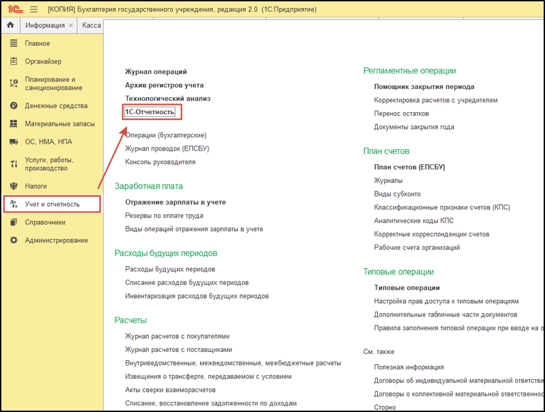
Task: Open План счетов (ЕПСБУ)
Action: coord(410,167)
